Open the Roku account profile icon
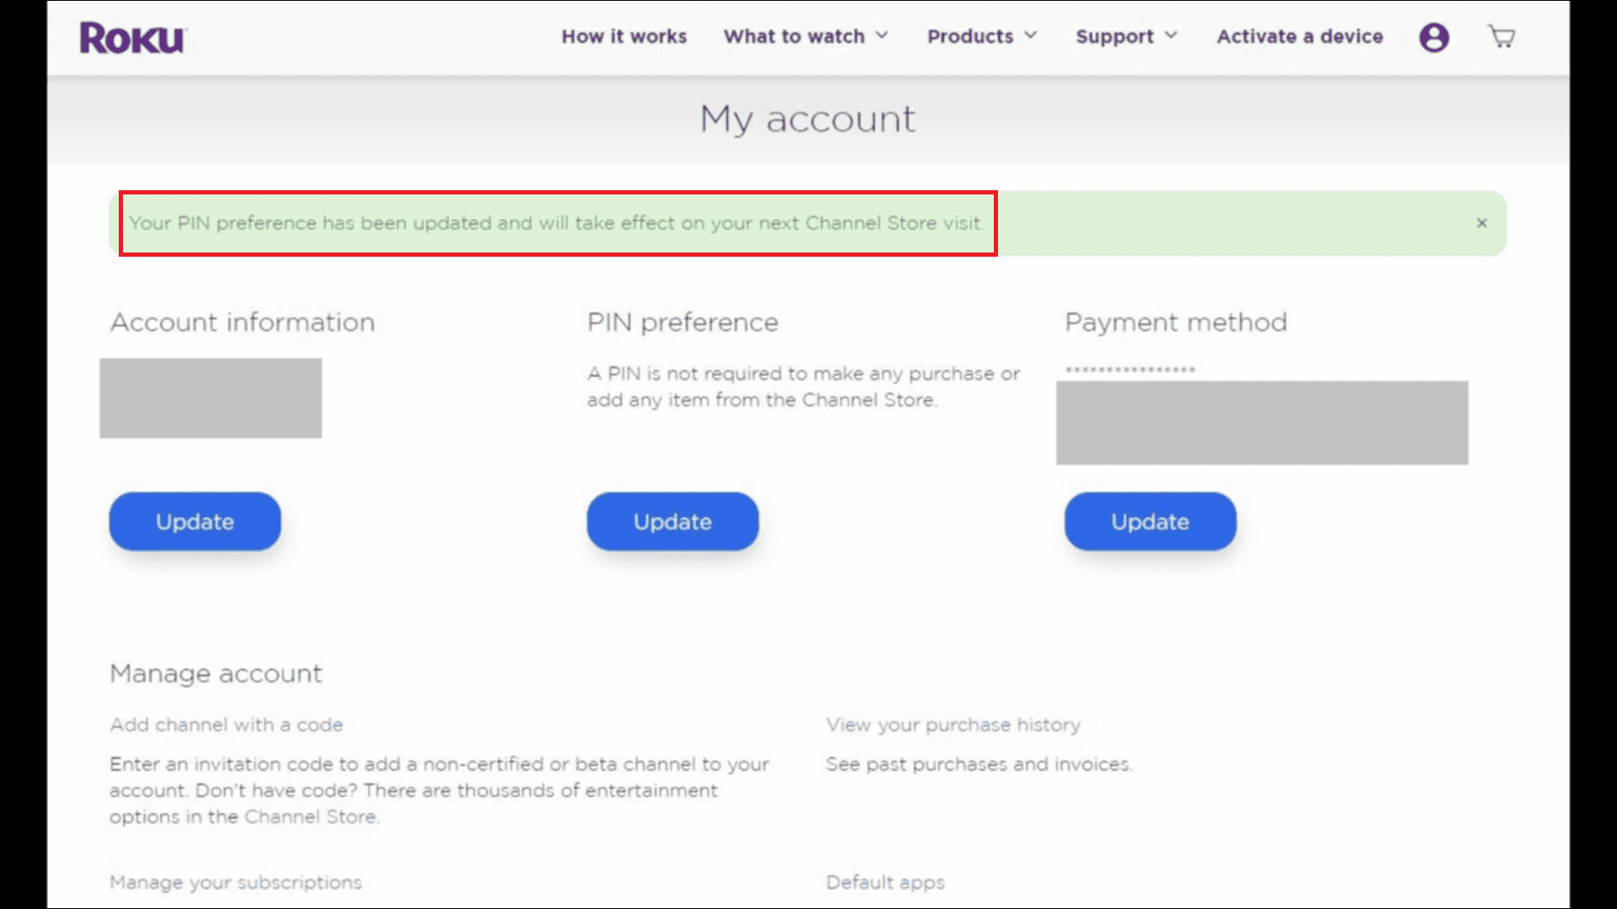Screen dimensions: 1617x909 (1433, 37)
